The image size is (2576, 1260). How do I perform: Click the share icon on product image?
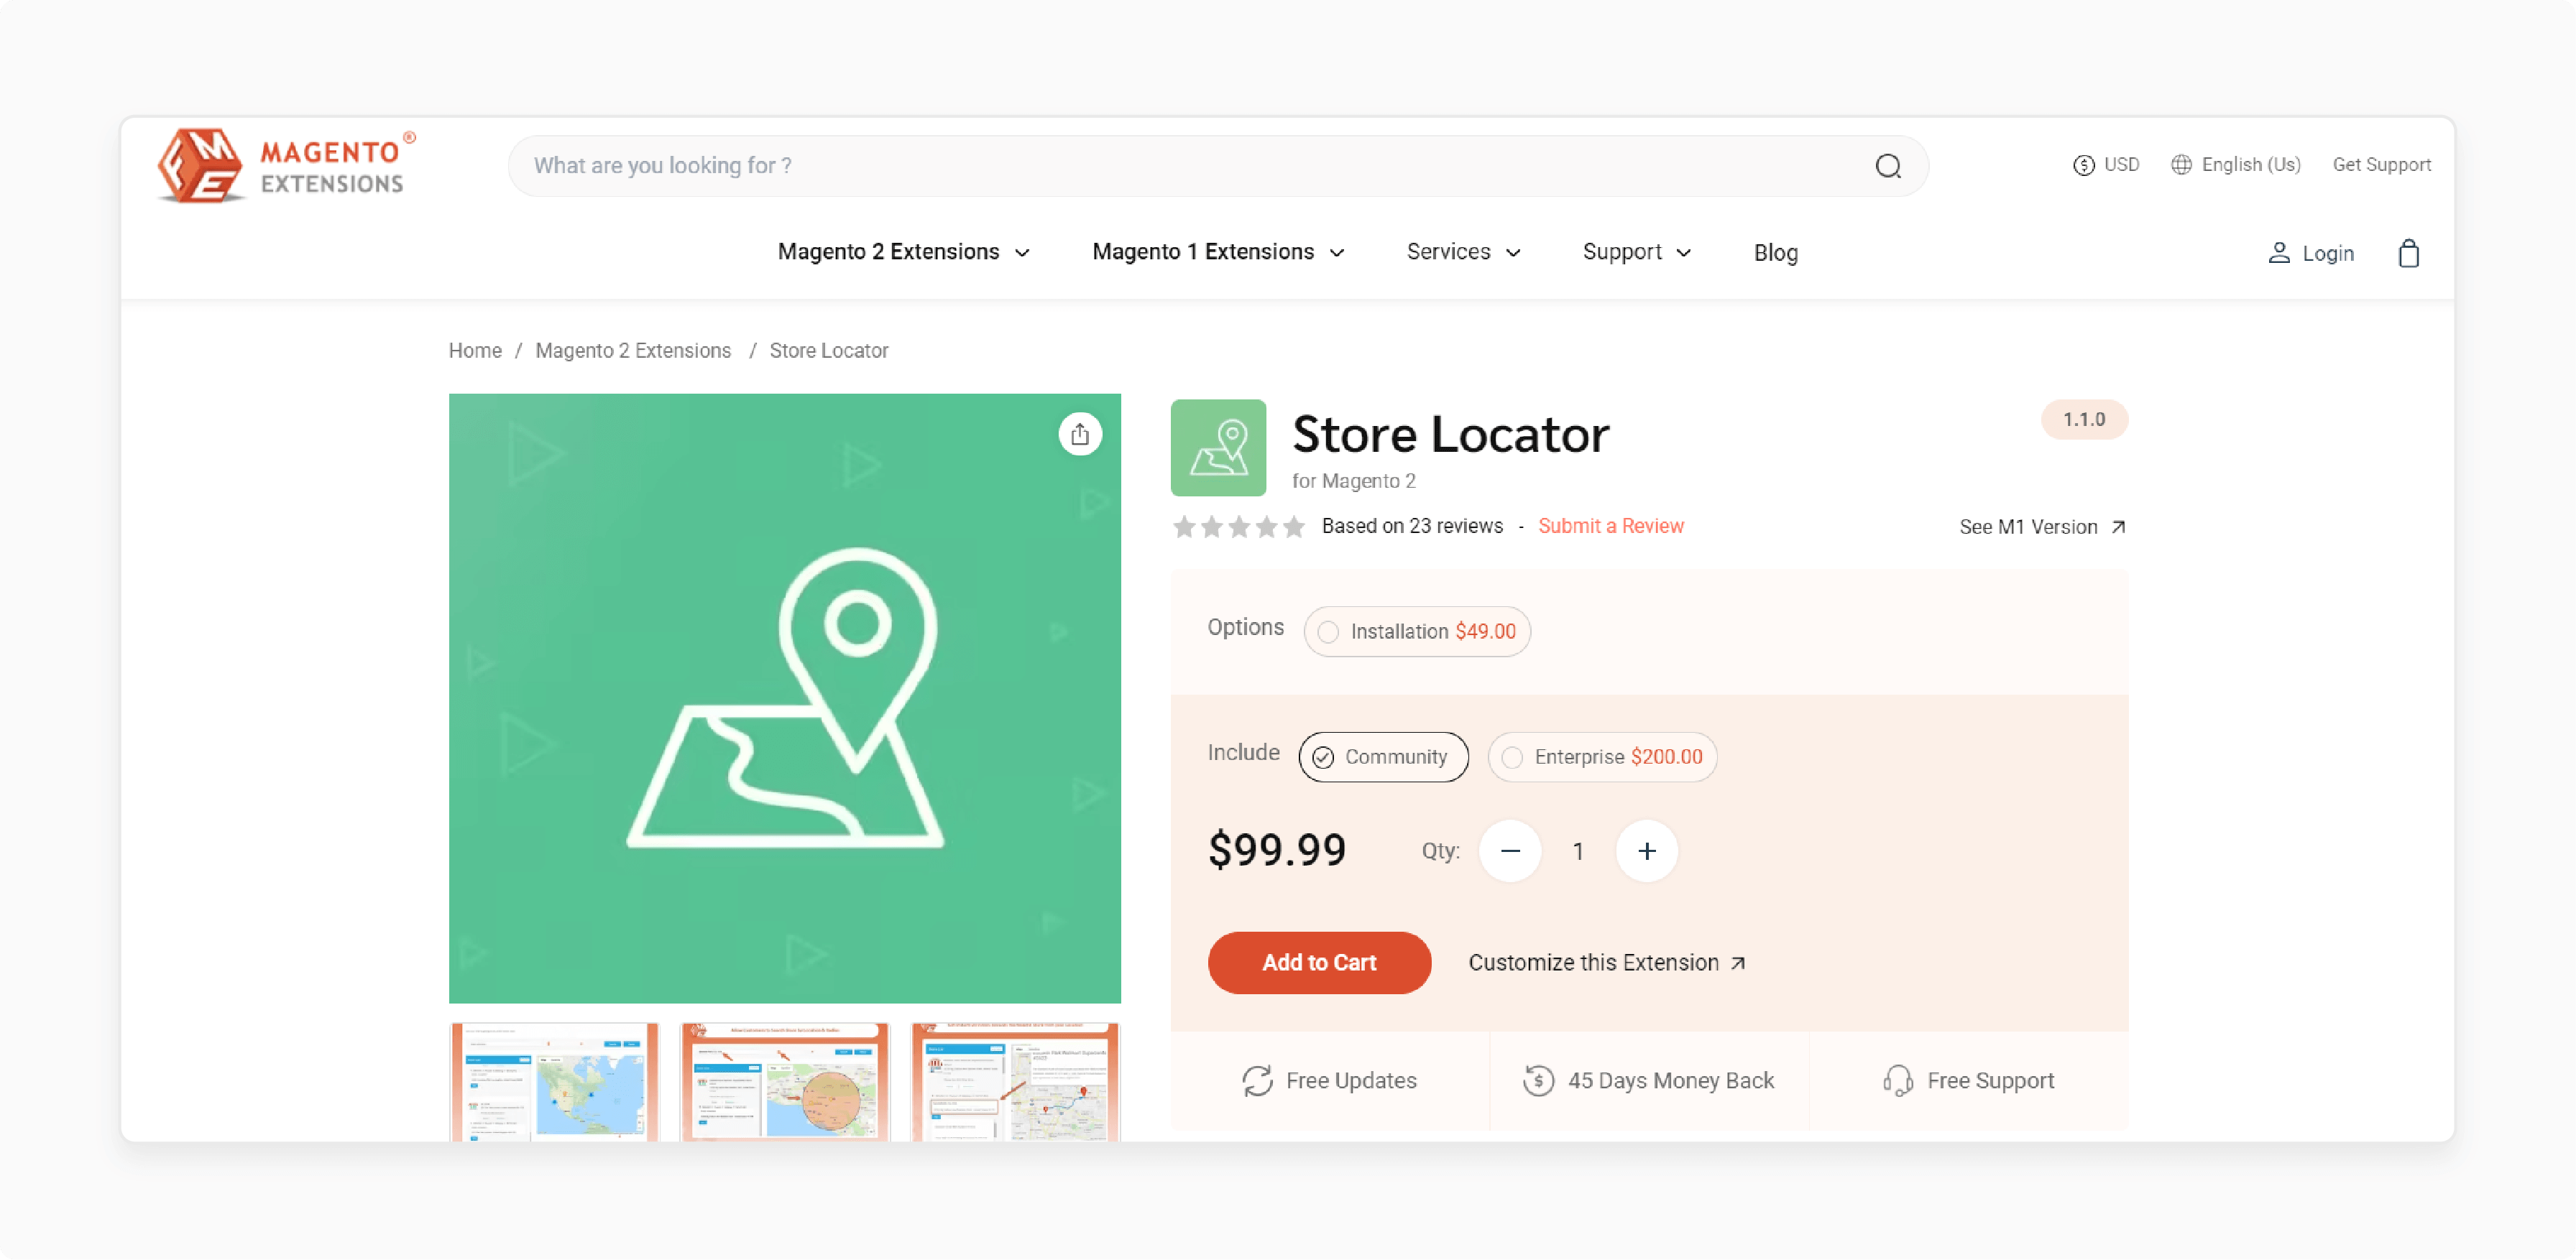1079,435
